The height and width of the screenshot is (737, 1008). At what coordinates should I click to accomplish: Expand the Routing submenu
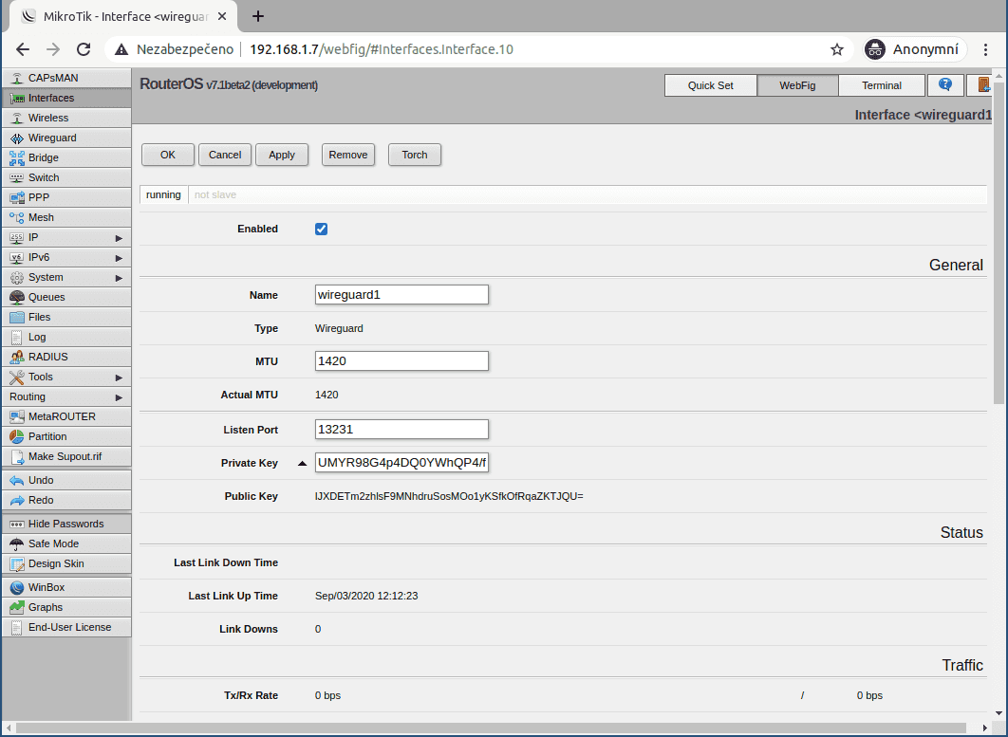click(x=119, y=397)
